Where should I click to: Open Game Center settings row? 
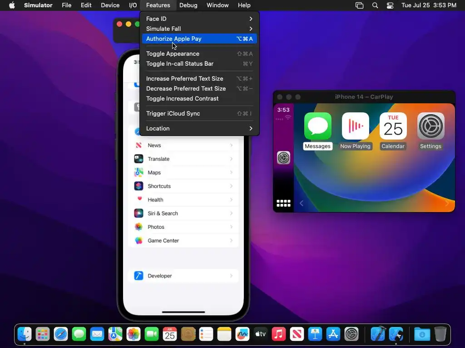(x=183, y=241)
